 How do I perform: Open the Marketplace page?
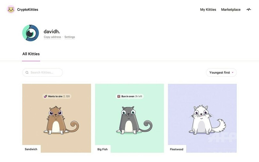pos(231,10)
